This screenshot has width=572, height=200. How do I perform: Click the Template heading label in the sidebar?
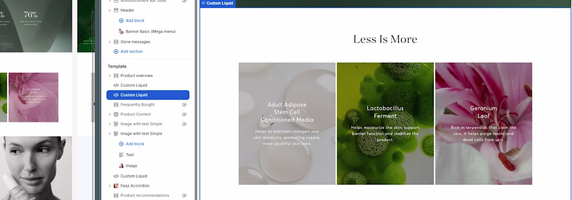(116, 66)
